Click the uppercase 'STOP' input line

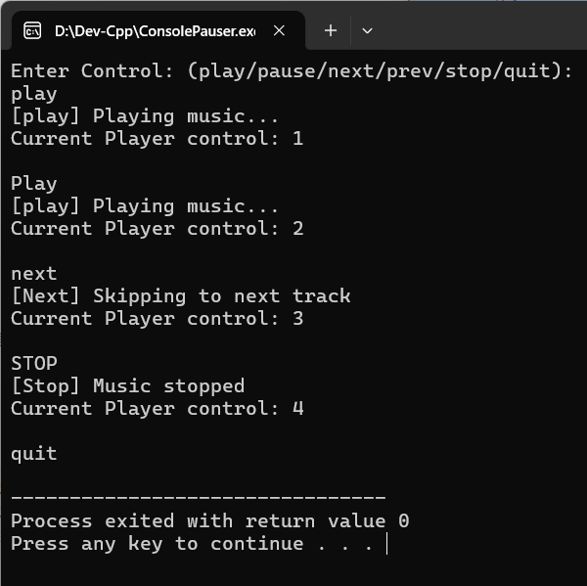click(x=34, y=363)
